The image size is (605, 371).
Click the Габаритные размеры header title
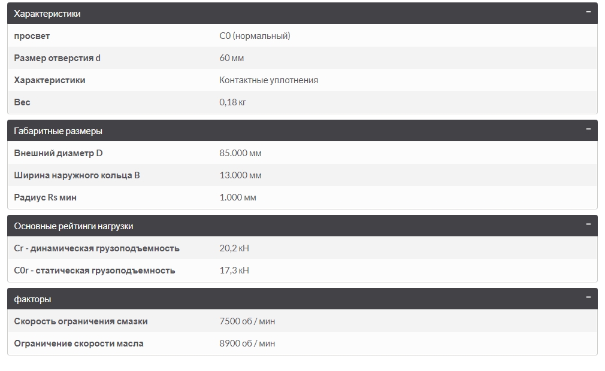pyautogui.click(x=58, y=130)
